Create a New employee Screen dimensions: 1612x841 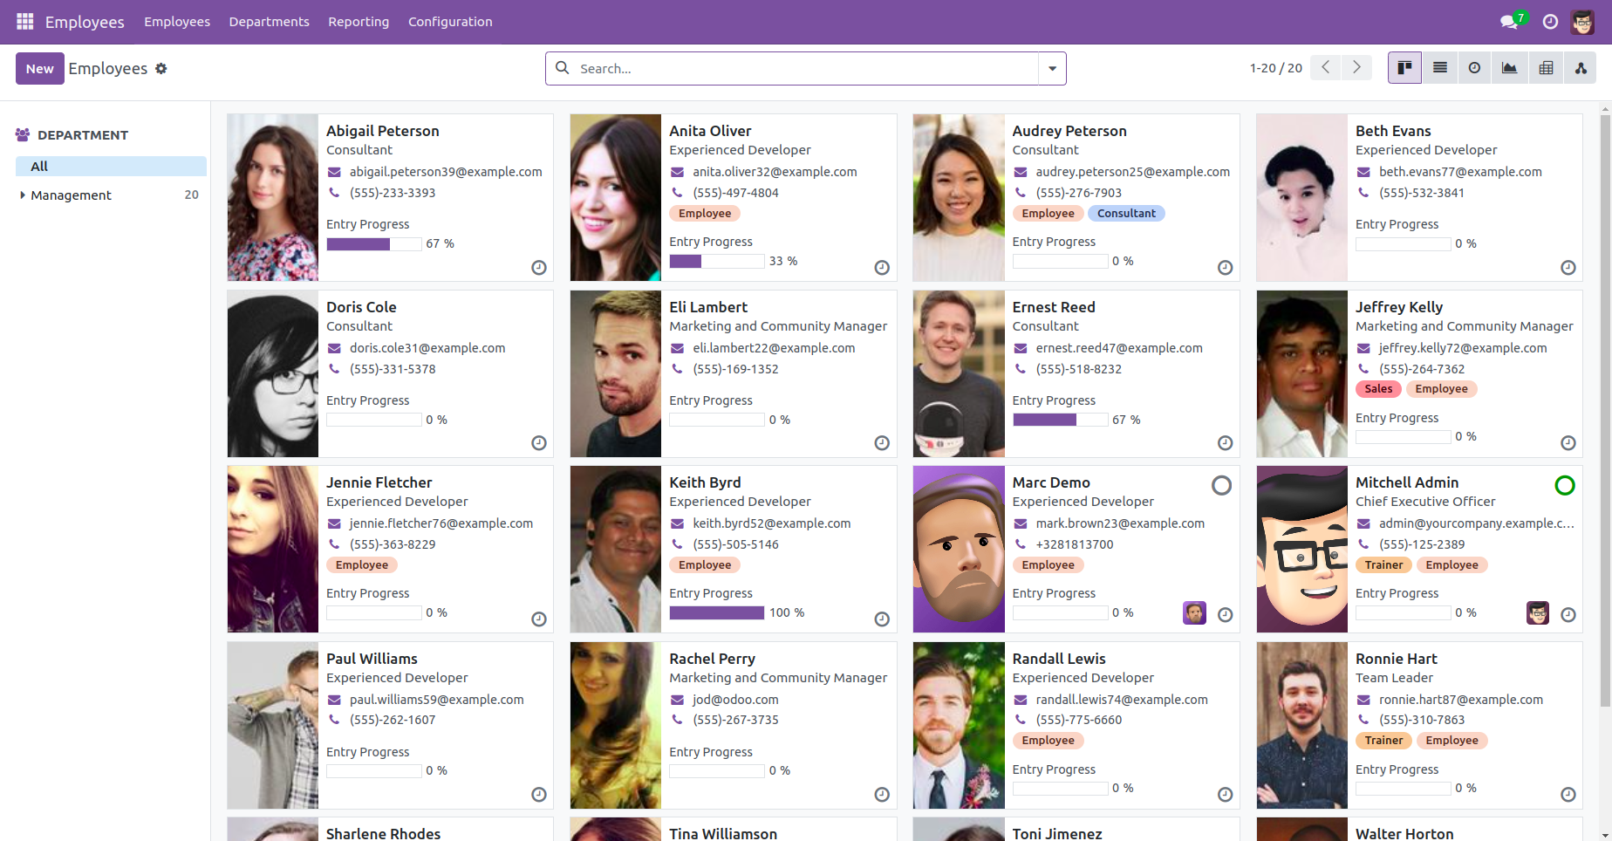pyautogui.click(x=40, y=68)
